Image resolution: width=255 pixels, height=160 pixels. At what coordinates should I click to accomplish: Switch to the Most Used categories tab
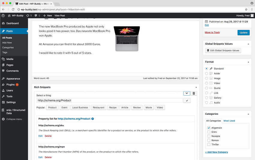coord(229,121)
